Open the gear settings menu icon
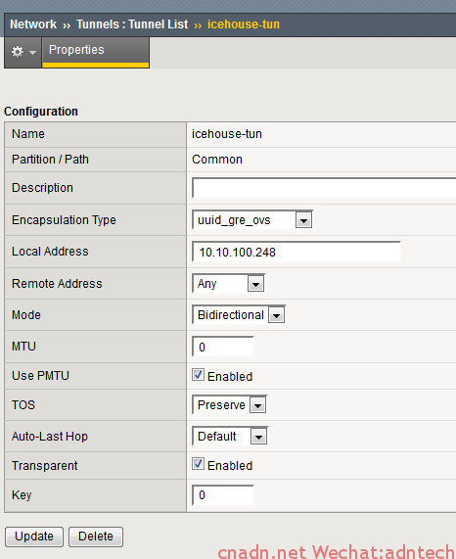 pyautogui.click(x=17, y=52)
